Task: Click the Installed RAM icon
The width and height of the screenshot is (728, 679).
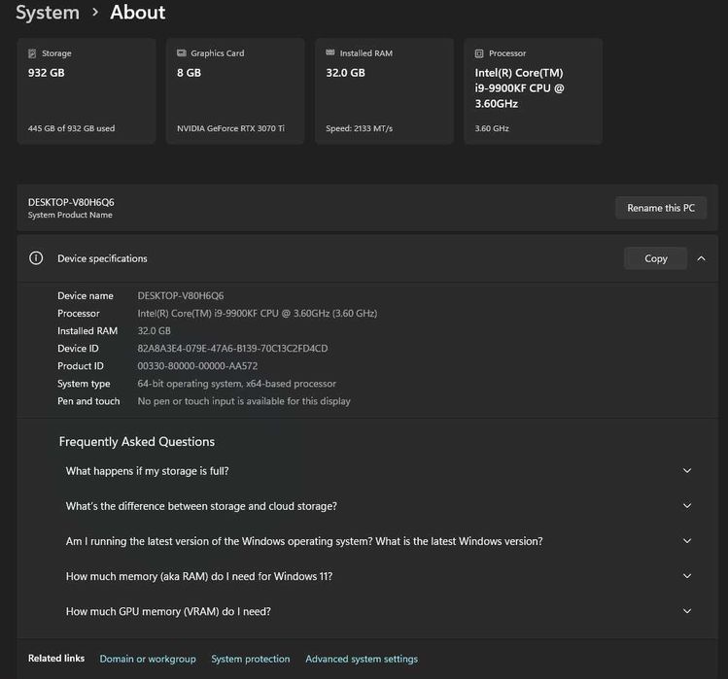Action: tap(330, 52)
